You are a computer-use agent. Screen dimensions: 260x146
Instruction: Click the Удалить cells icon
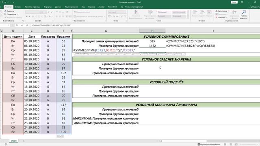[202, 12]
